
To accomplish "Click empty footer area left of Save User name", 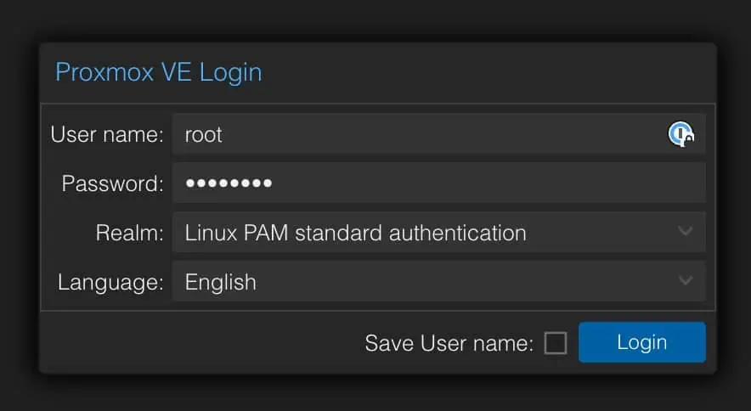I will point(201,342).
